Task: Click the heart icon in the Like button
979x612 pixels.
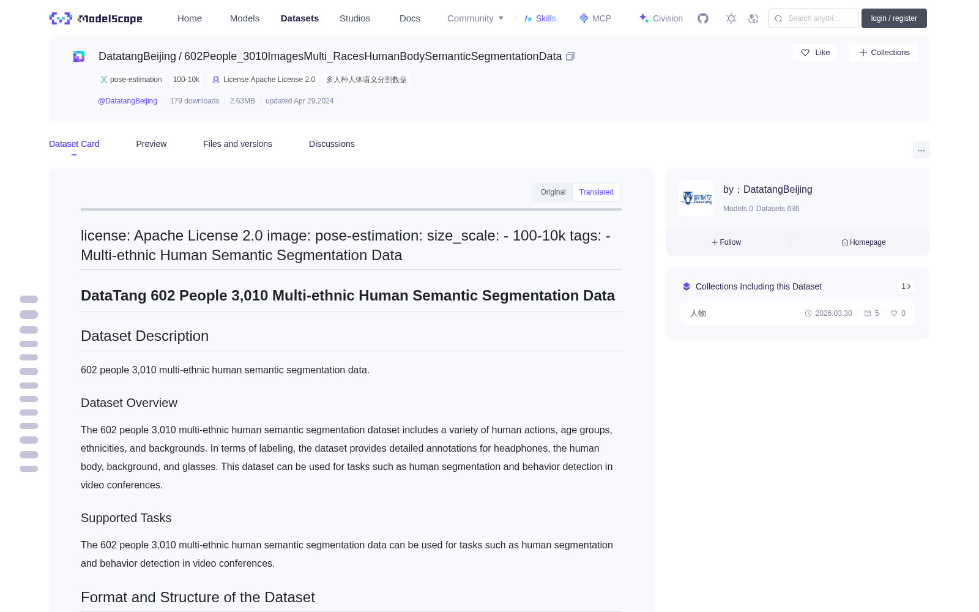Action: [805, 53]
